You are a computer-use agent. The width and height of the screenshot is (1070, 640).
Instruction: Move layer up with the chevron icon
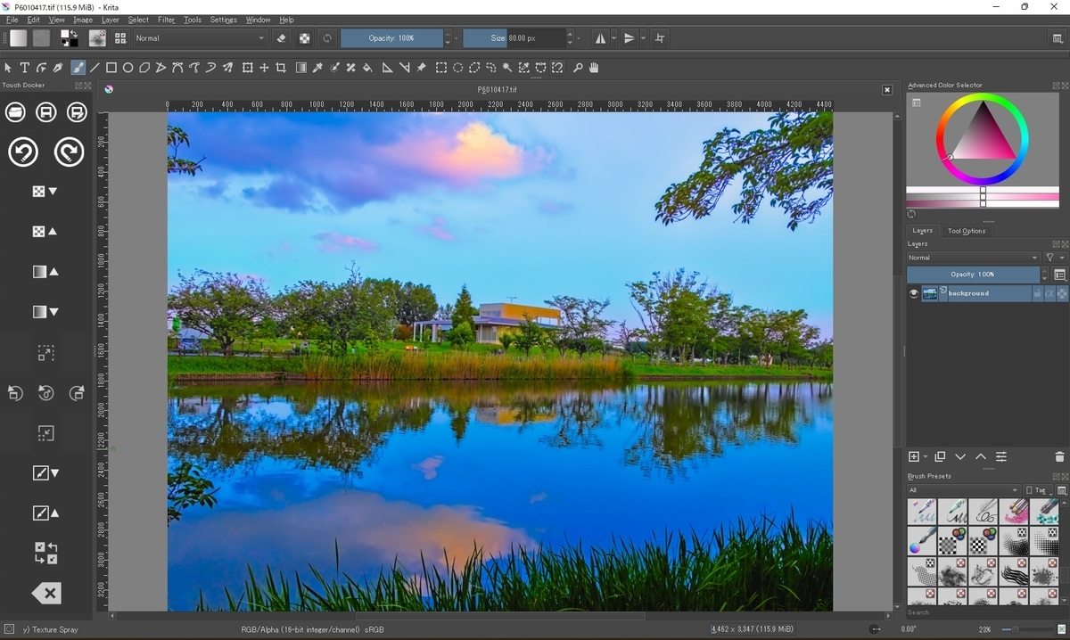[x=981, y=456]
